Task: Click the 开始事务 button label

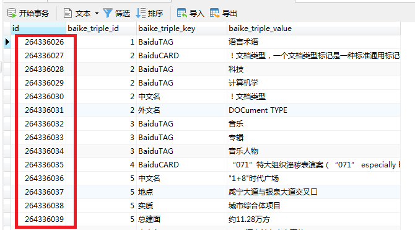Action: tap(34, 13)
